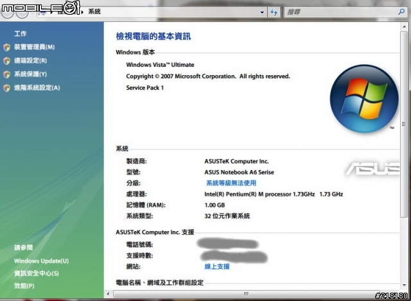Open 進階系統設定(A) advanced settings link
Image resolution: width=411 pixels, height=301 pixels.
37,88
